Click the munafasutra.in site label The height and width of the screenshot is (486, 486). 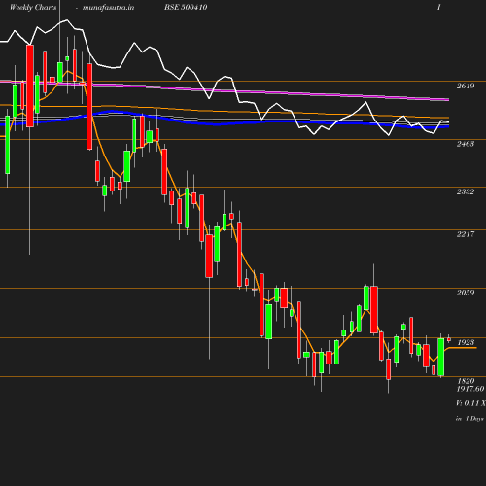click(108, 7)
